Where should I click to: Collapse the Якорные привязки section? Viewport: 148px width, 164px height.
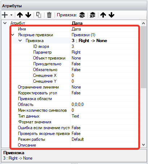(x=13, y=35)
